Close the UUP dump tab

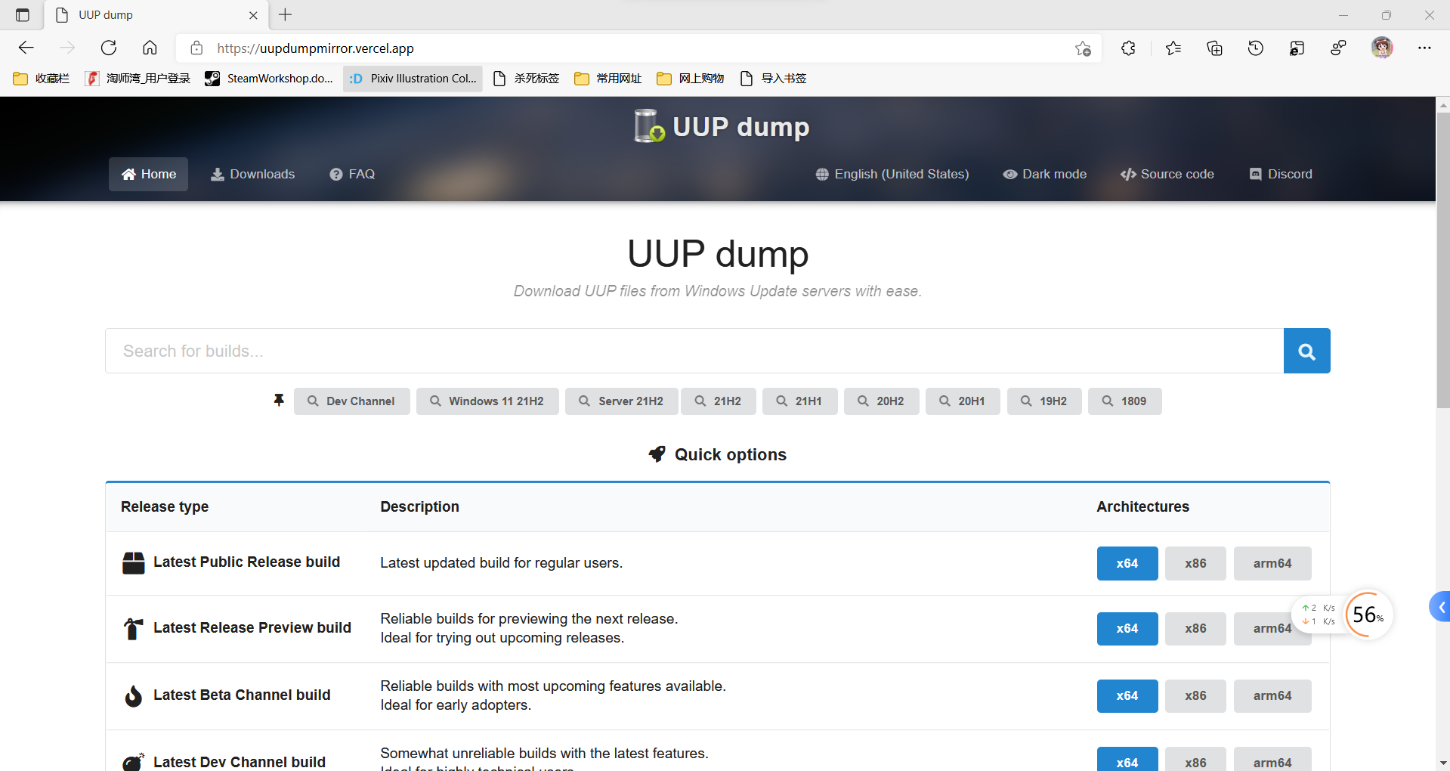253,15
